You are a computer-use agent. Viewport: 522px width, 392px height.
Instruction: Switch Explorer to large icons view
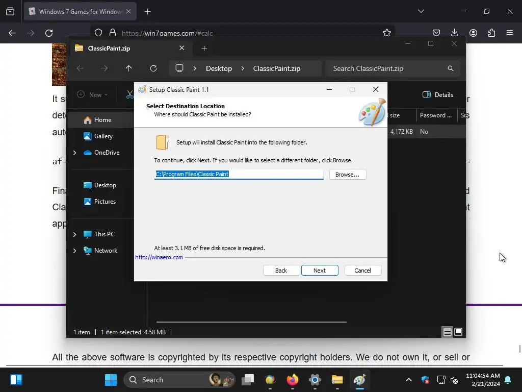tap(458, 332)
